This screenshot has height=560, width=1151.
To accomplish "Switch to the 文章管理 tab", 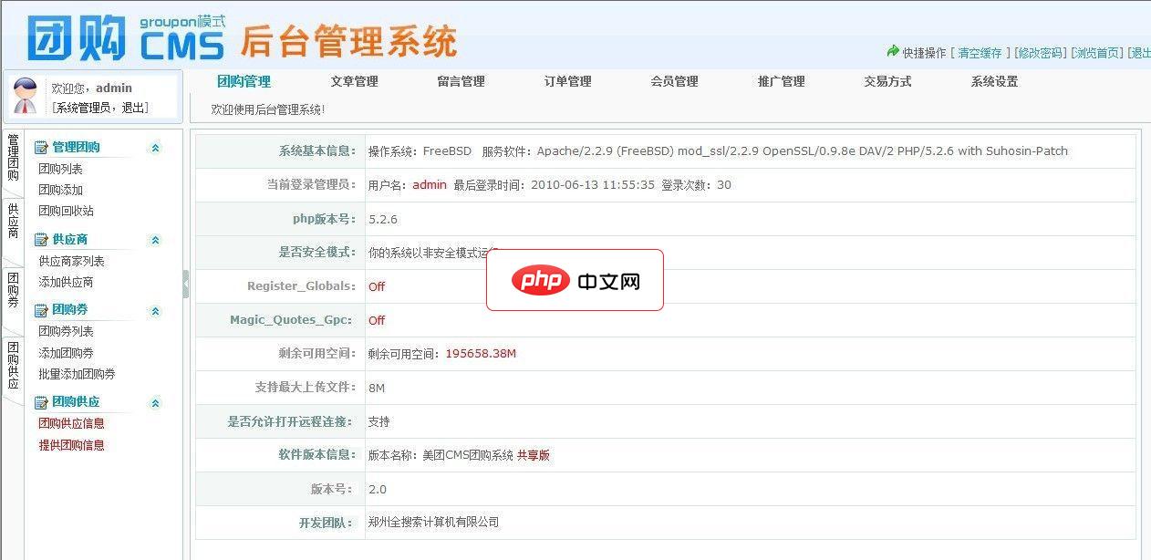I will pos(354,80).
